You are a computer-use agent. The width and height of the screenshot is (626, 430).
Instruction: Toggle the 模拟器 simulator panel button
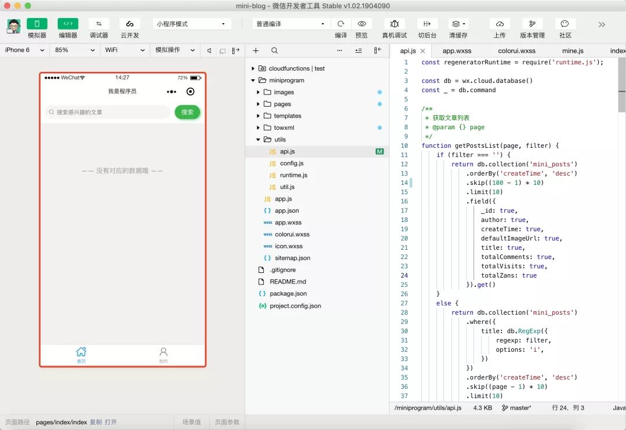(x=37, y=24)
